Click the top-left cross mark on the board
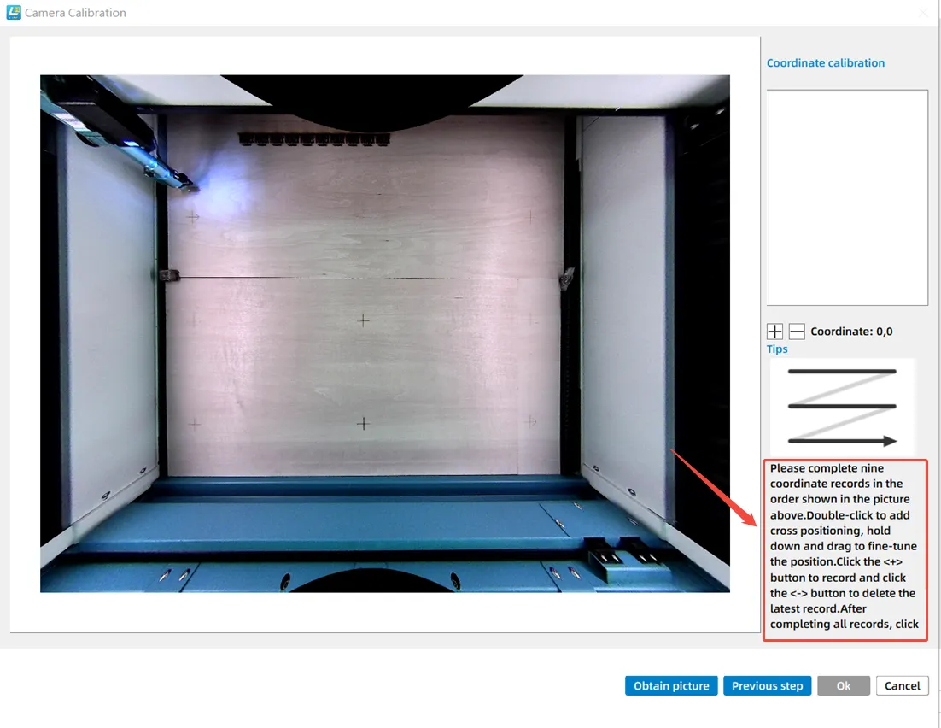The height and width of the screenshot is (728, 941). (193, 217)
